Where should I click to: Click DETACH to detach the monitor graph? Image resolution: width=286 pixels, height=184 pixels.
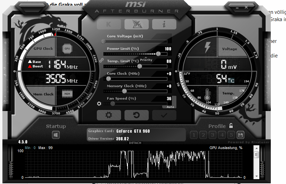pos(135,143)
